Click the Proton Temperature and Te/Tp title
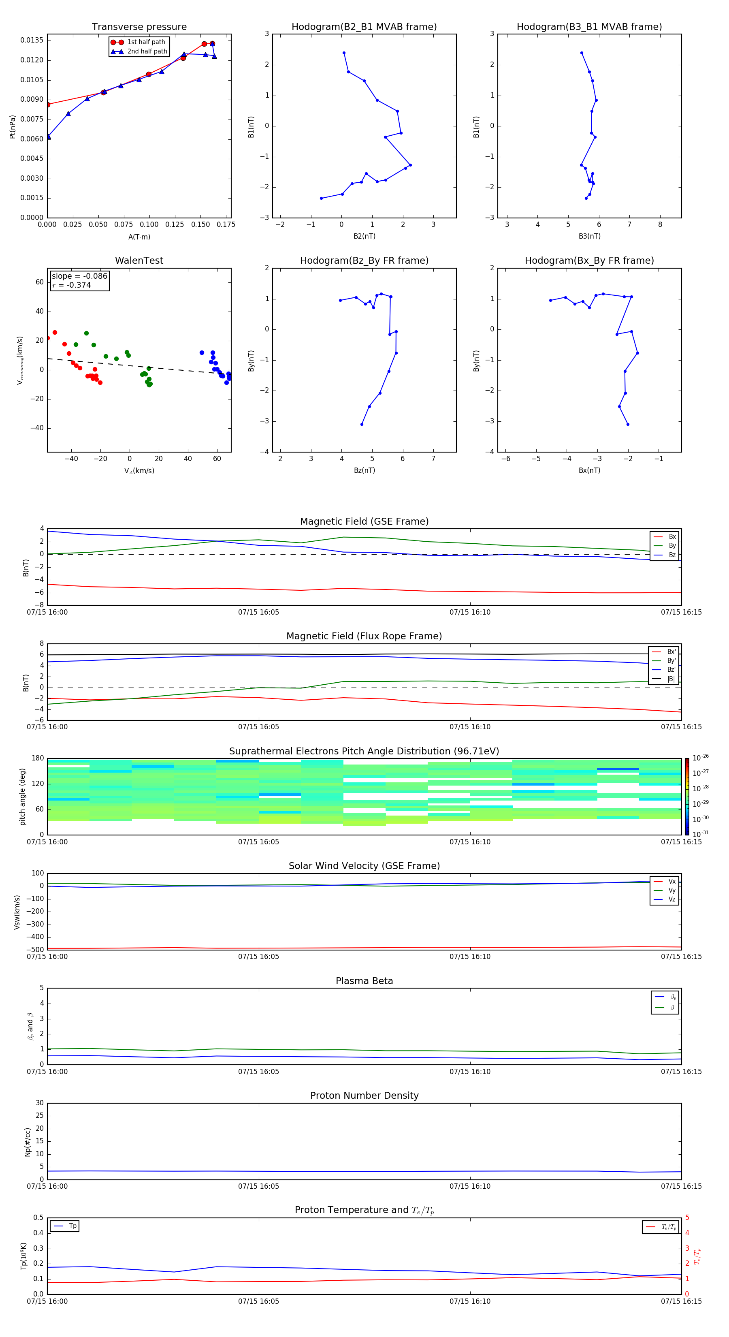This screenshot has width=729, height=1337. (364, 1210)
